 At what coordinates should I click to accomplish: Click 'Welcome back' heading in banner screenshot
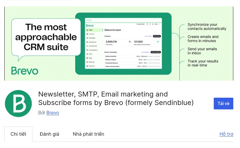coord(113,30)
